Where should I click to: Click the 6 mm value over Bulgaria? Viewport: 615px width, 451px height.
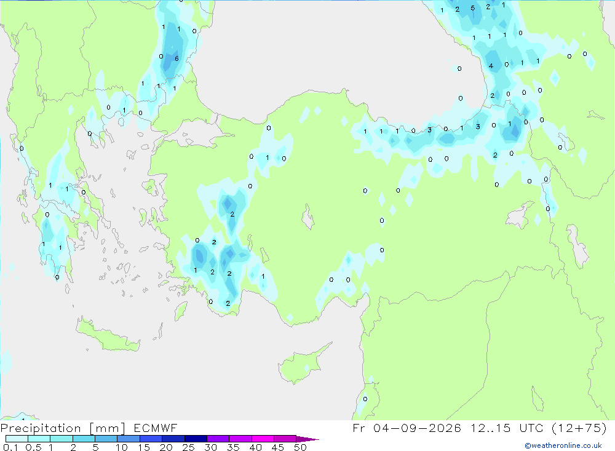177,58
